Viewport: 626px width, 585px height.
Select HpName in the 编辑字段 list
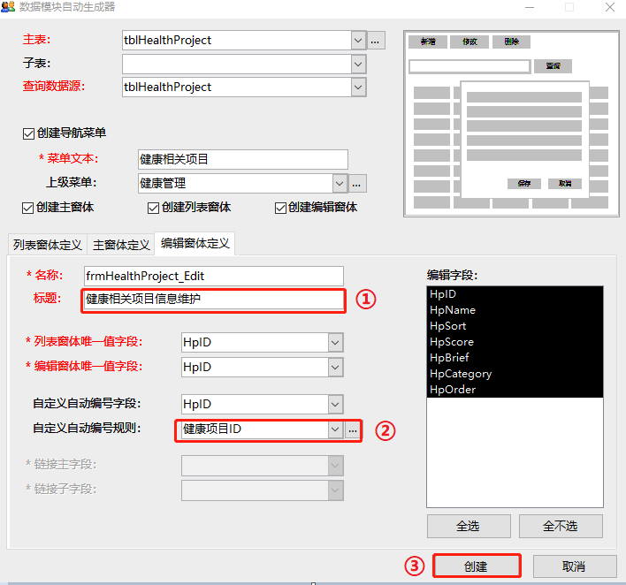(x=515, y=310)
